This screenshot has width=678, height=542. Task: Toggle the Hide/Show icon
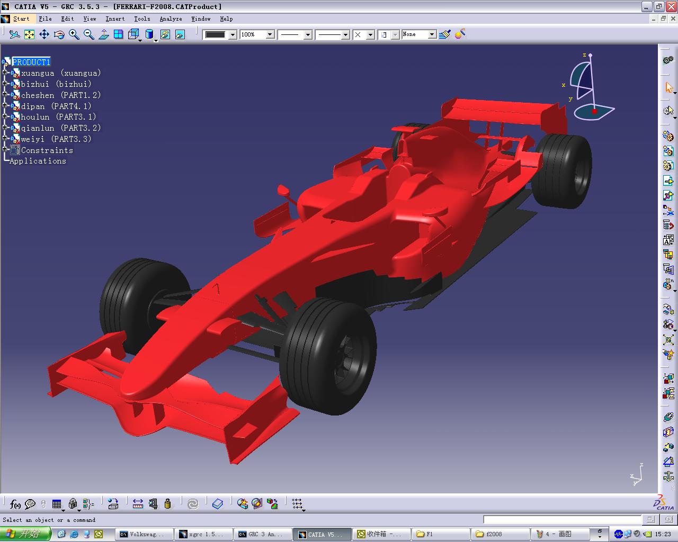(x=165, y=34)
